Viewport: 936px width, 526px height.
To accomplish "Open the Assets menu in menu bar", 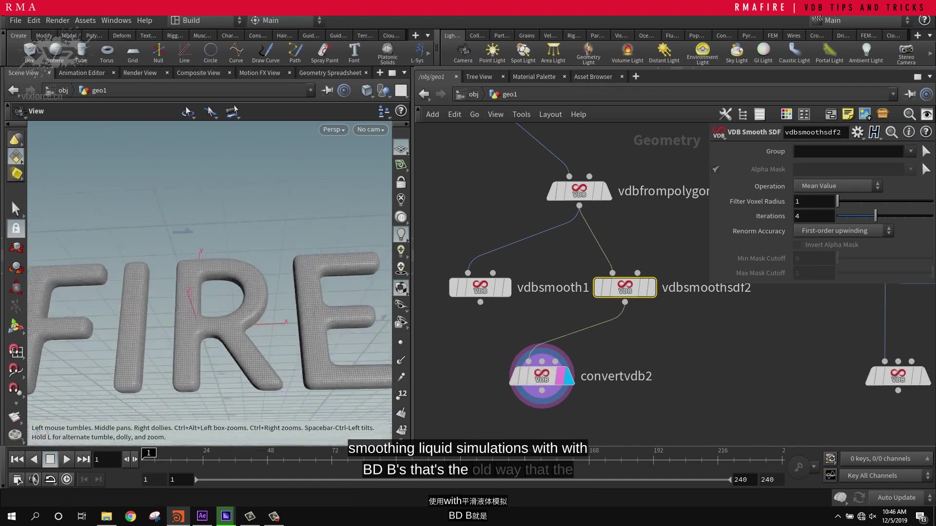I will [85, 20].
